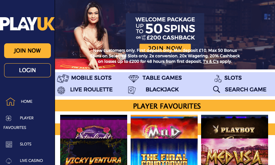This screenshot has width=275, height=165.
Task: Click the playing cards Blackjack icon
Action: click(x=132, y=90)
